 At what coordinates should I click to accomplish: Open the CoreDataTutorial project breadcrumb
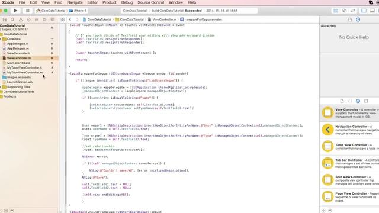(x=97, y=20)
